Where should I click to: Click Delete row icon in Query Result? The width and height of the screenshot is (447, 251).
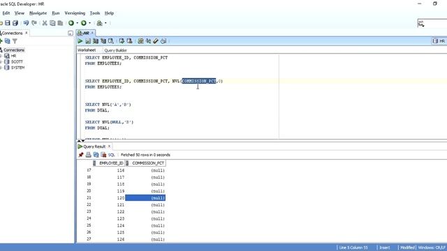pyautogui.click(x=103, y=155)
